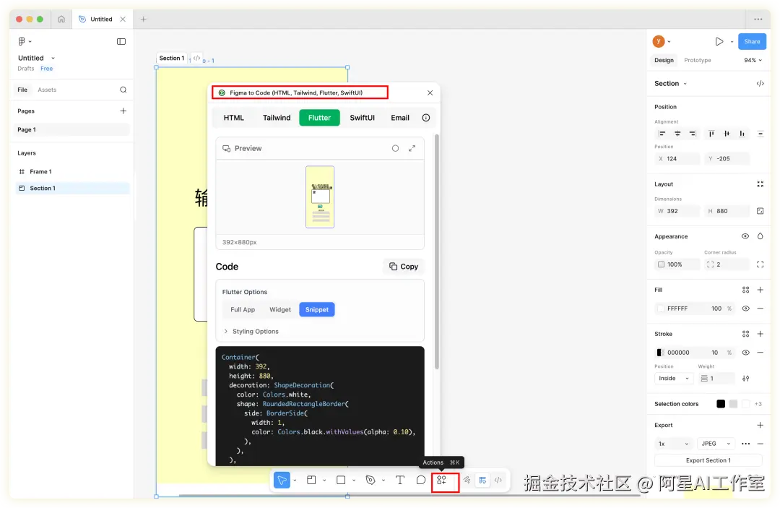780x508 pixels.
Task: Click black swatch in Selection colors
Action: point(720,404)
